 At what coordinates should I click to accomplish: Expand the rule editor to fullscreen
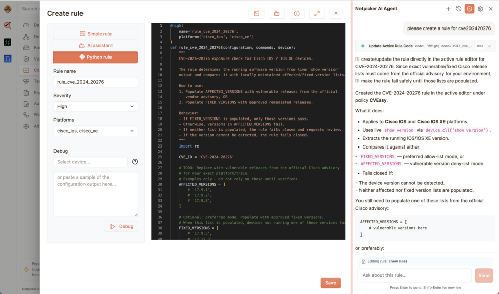(x=317, y=13)
